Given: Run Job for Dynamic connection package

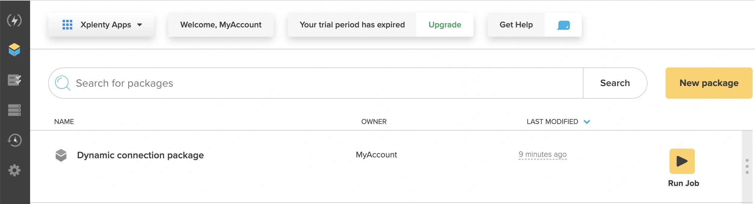Looking at the screenshot, I should (x=682, y=161).
